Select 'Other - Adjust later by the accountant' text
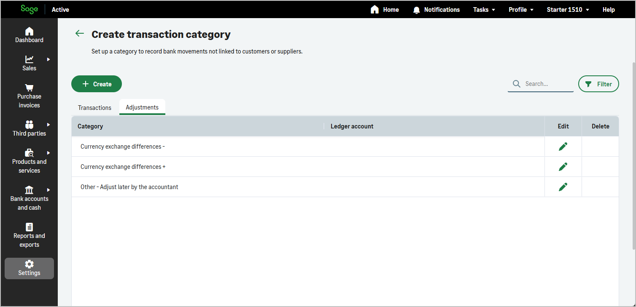 coord(129,187)
